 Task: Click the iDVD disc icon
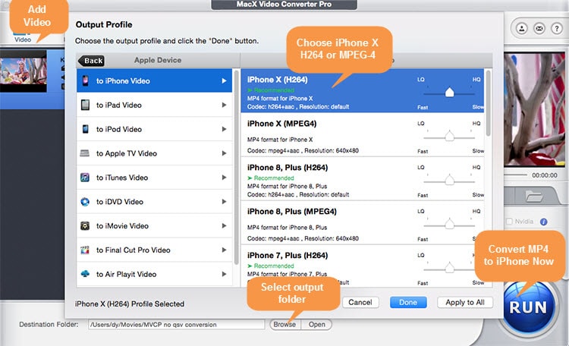coord(85,202)
